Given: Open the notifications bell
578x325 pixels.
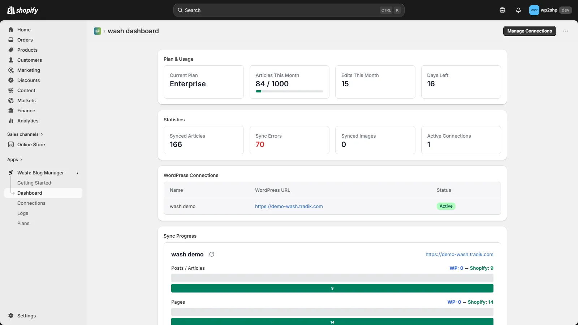Looking at the screenshot, I should point(518,10).
